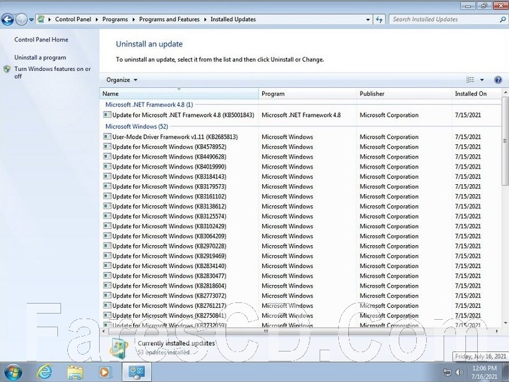The width and height of the screenshot is (509, 382).
Task: Click the Programs and Features breadcrumb
Action: [x=169, y=19]
